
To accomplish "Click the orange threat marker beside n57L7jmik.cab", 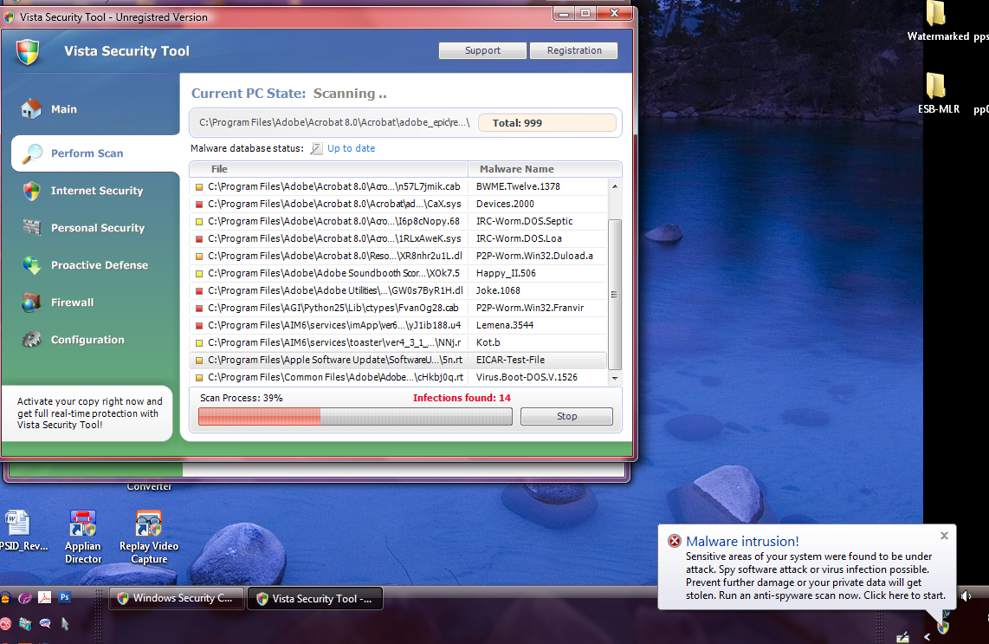I will [x=199, y=187].
